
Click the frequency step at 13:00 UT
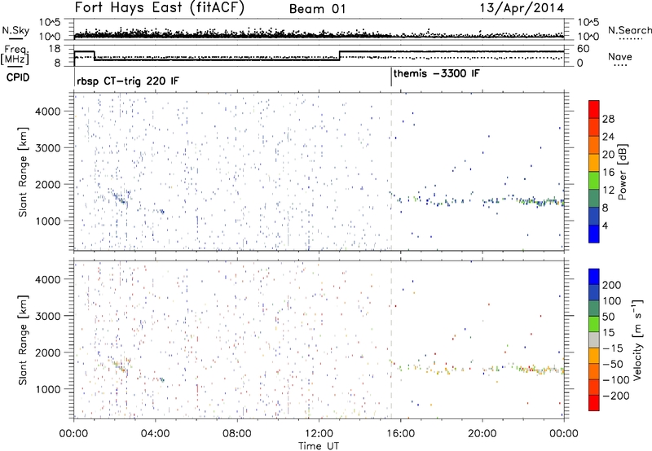tap(340, 55)
